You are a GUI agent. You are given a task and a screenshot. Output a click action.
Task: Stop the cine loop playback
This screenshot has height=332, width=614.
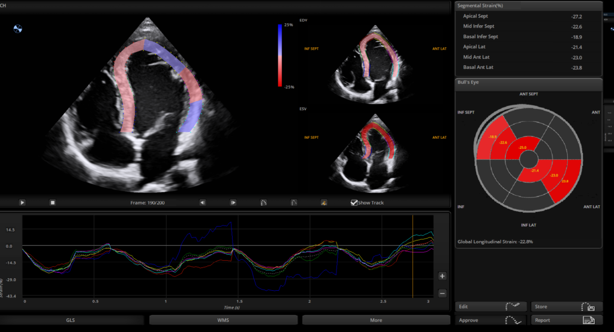[53, 202]
